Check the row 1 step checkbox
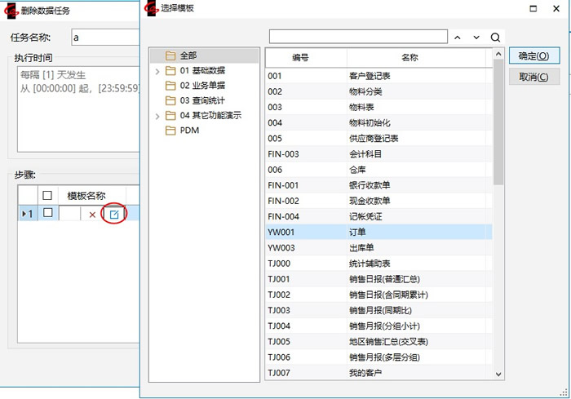The width and height of the screenshot is (571, 399). [48, 213]
